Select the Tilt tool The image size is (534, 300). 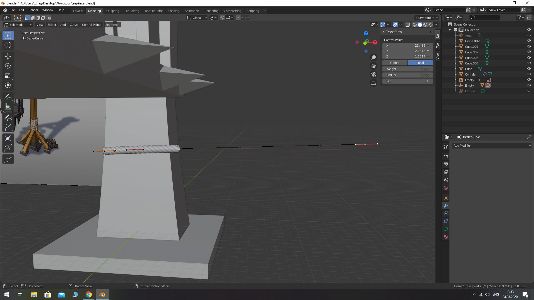[8, 148]
